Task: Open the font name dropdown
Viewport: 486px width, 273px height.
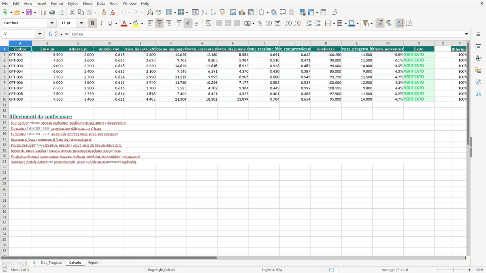Action: pyautogui.click(x=51, y=23)
